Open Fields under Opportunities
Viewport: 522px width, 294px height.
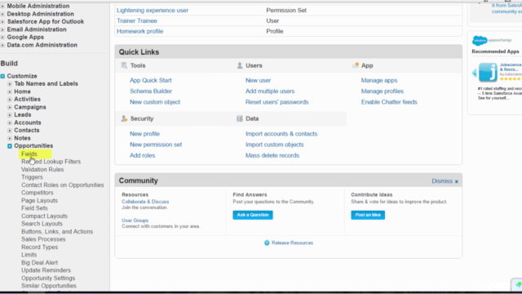29,154
